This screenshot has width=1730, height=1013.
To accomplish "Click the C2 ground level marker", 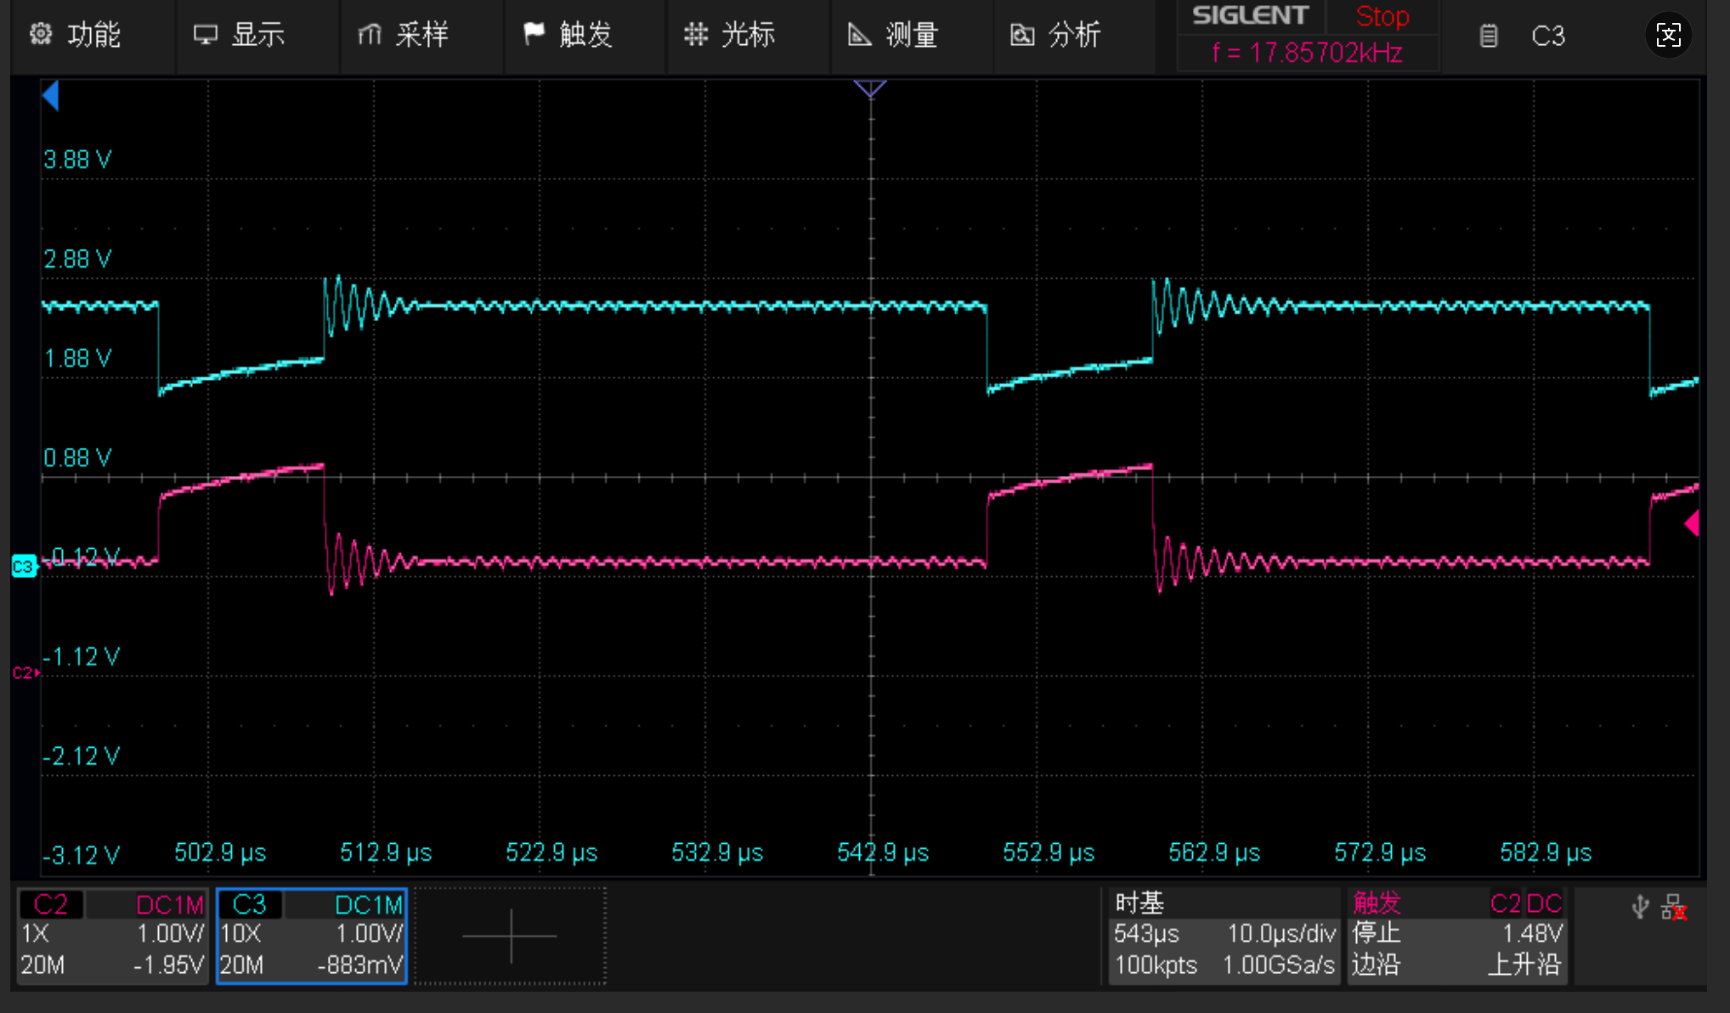I will pos(25,673).
